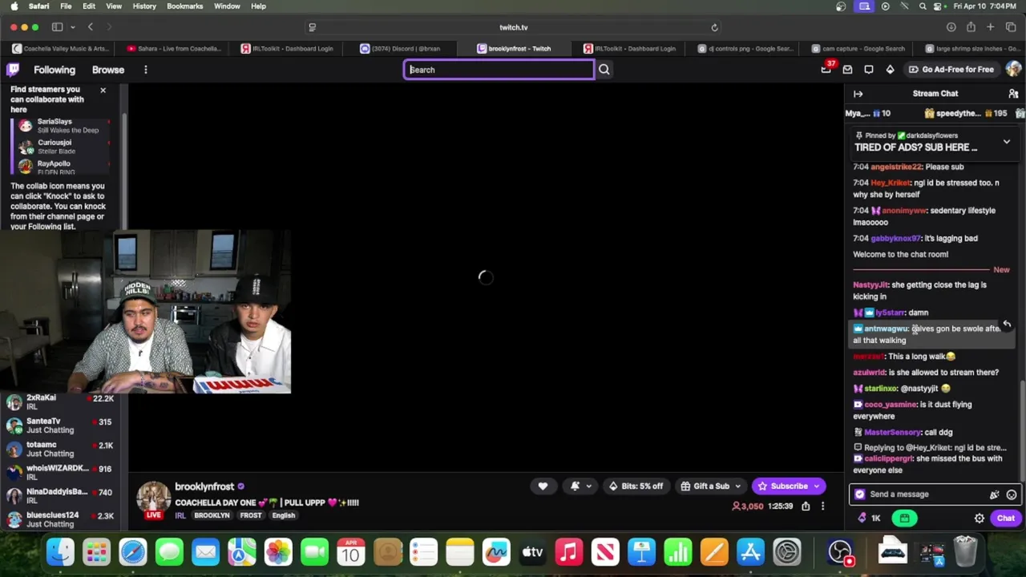Switch to Sahara Live from Coachella tab
The width and height of the screenshot is (1026, 577).
[174, 49]
